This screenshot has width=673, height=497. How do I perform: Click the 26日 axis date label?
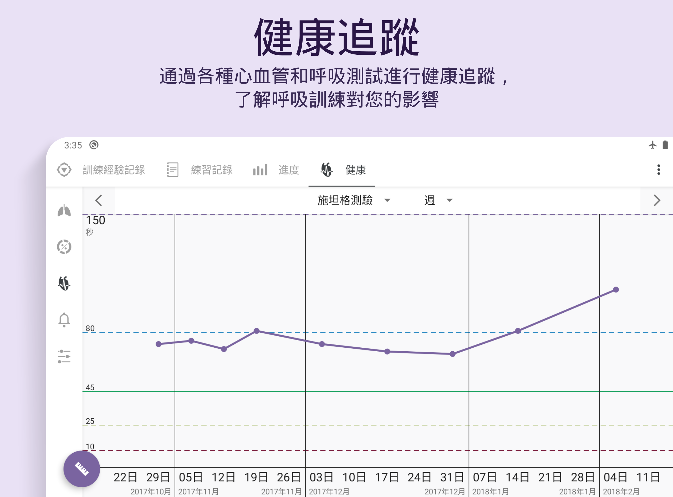(x=289, y=478)
